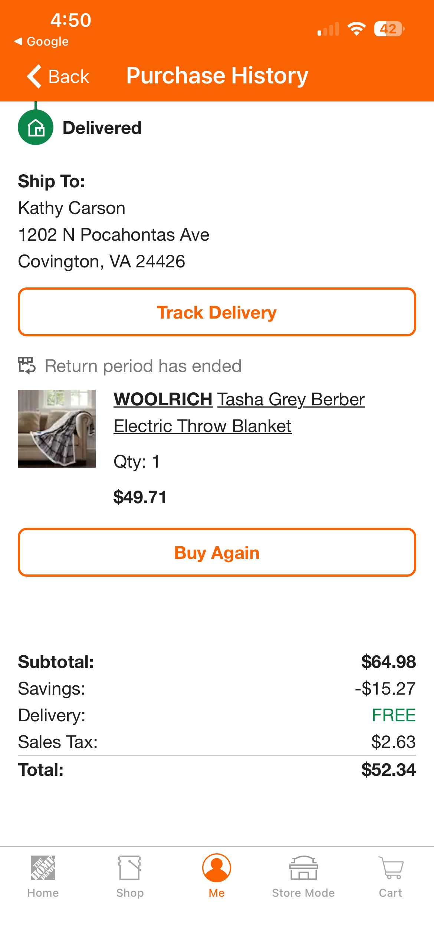Viewport: 434px width, 939px height.
Task: Open the WOOLRICH Tasha Grey Berber link
Action: coord(239,399)
